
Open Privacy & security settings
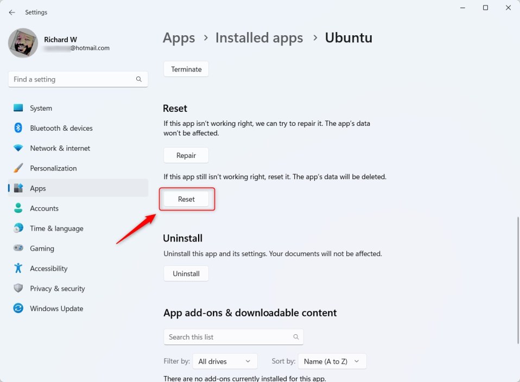(x=57, y=288)
